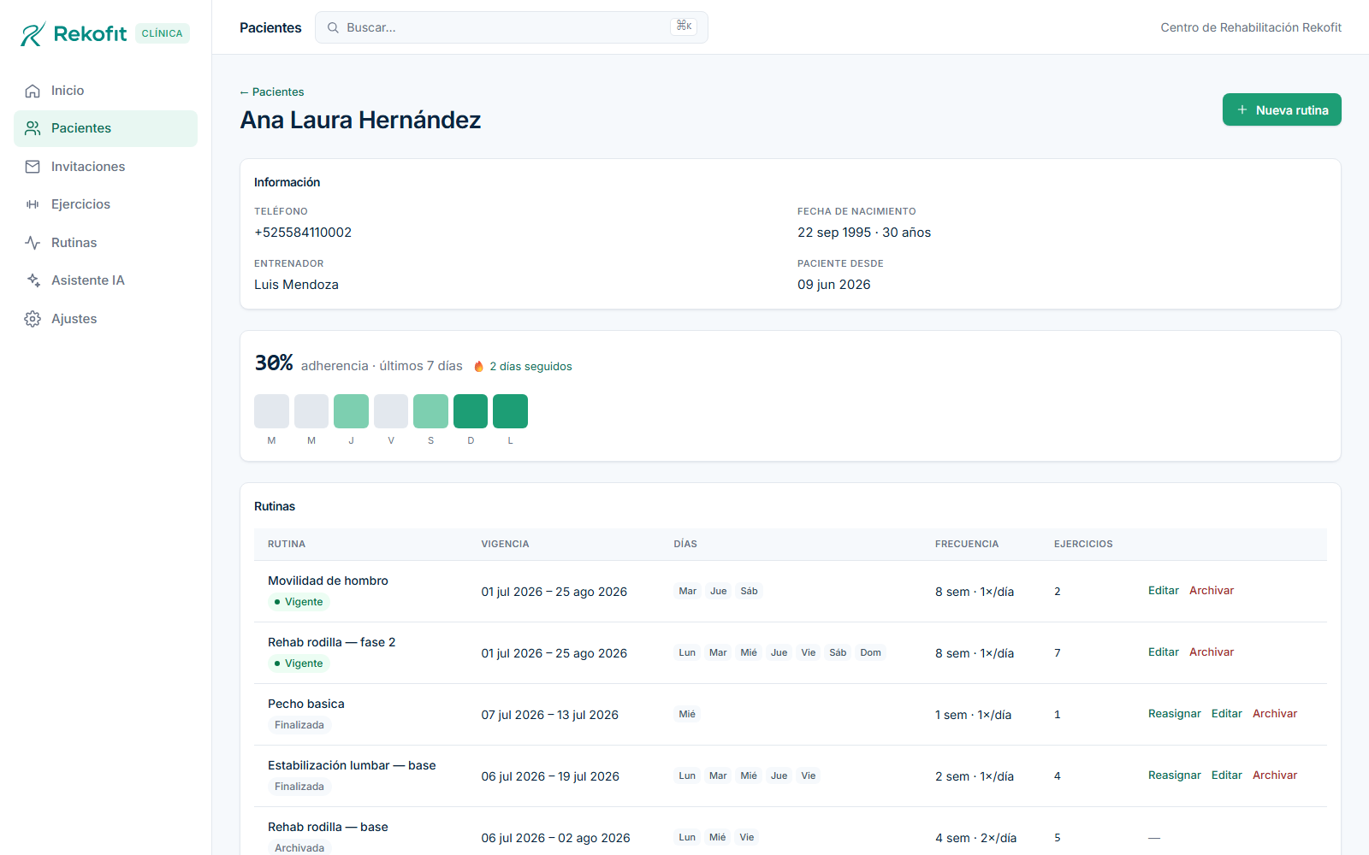
Task: Click the Ejercicios dumbbell icon
Action: point(33,204)
